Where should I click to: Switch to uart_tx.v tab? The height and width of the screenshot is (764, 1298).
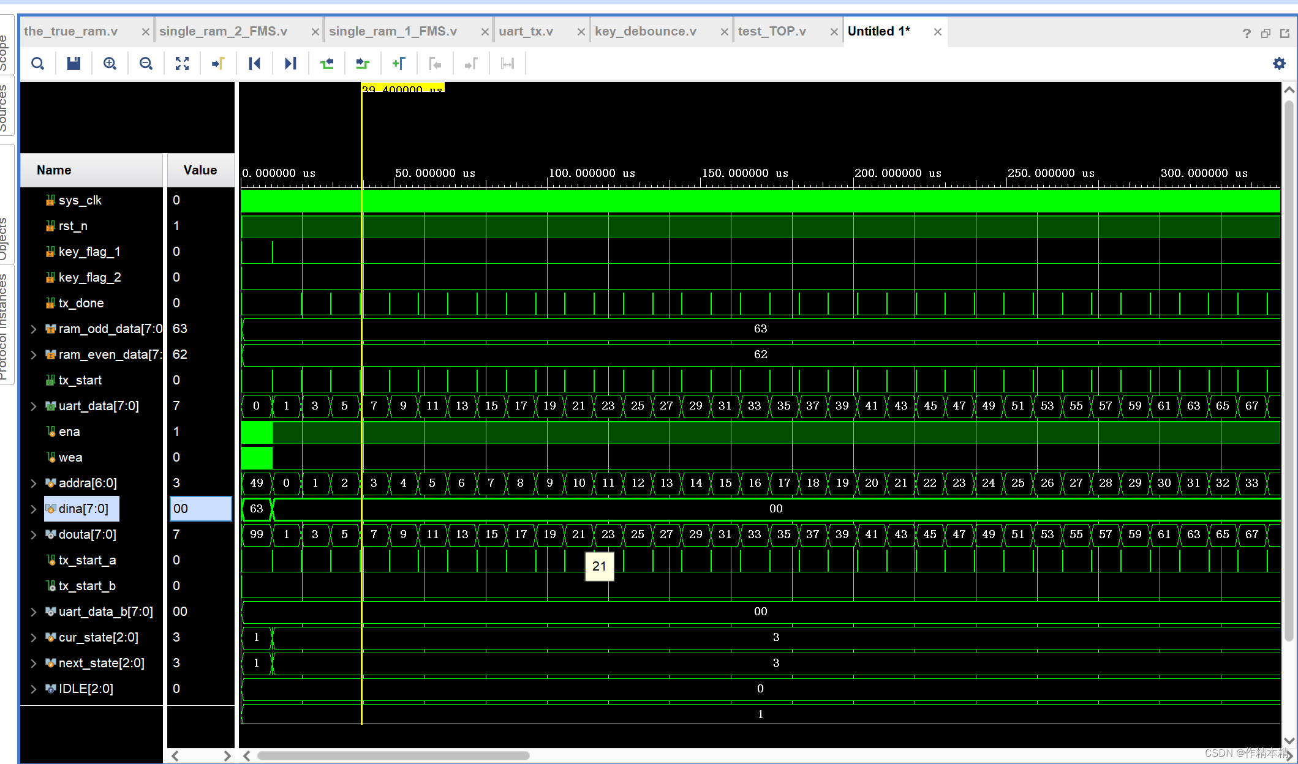tap(526, 31)
